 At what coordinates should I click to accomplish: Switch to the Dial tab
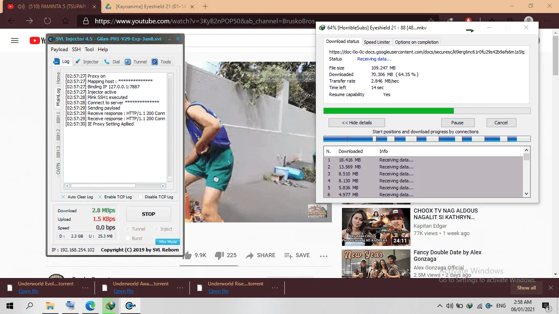point(112,62)
